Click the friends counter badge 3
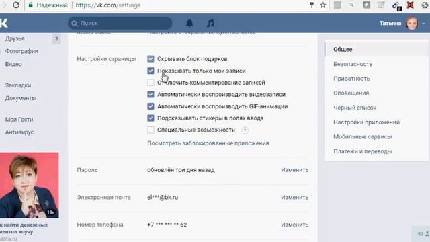Viewport: 430px width, 242px height. click(x=56, y=39)
